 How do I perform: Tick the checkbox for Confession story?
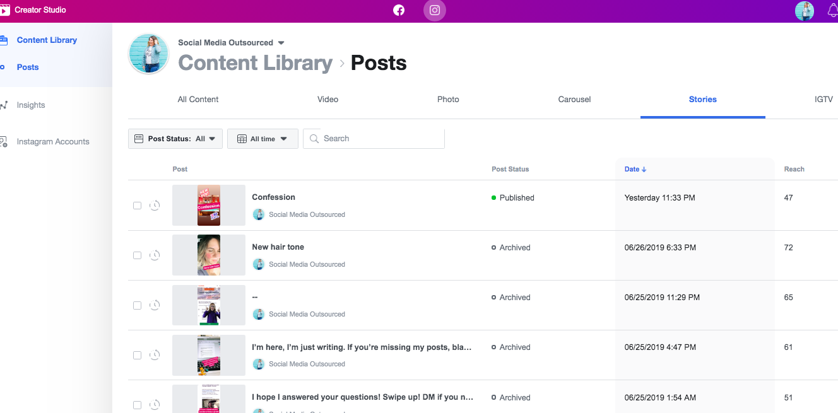tap(137, 206)
